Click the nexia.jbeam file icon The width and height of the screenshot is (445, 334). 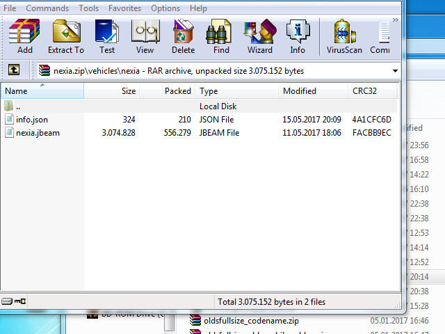(x=9, y=133)
